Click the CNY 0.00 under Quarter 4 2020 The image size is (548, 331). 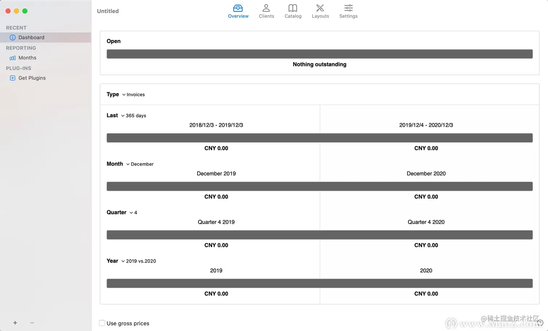[x=426, y=245]
